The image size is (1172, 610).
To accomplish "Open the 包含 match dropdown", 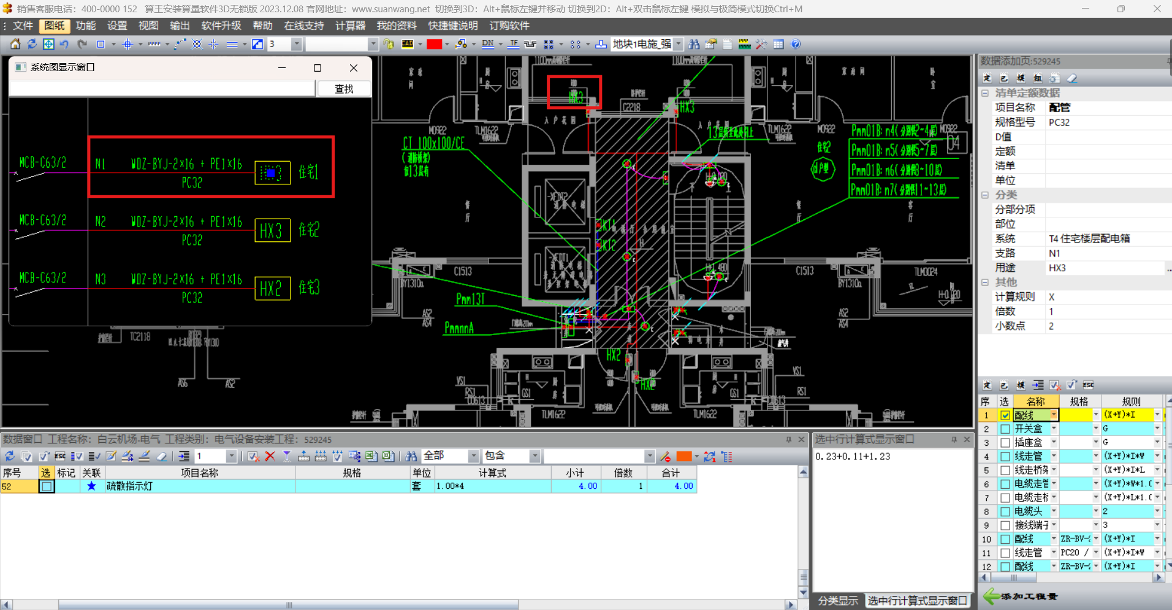I will click(x=535, y=456).
